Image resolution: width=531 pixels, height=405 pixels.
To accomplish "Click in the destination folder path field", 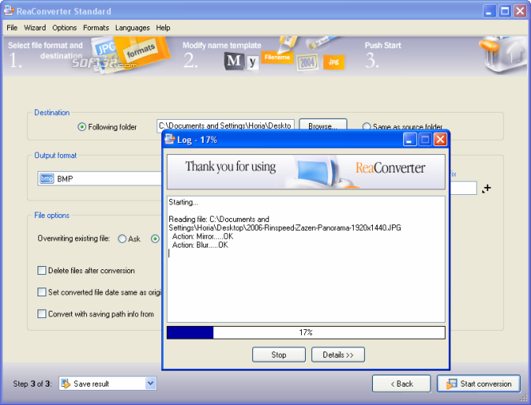I will point(225,125).
